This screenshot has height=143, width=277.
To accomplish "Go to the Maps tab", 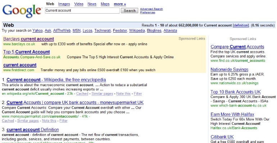I will point(105,4).
